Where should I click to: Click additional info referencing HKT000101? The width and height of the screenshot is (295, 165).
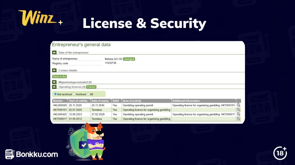tap(203, 105)
